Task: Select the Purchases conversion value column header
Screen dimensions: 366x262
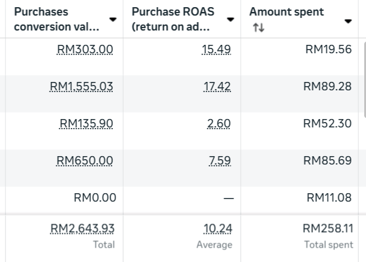Action: coord(56,20)
